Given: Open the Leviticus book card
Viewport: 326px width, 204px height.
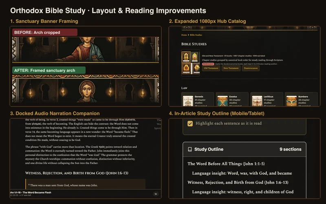Looking at the screenshot, I should (x=267, y=99).
